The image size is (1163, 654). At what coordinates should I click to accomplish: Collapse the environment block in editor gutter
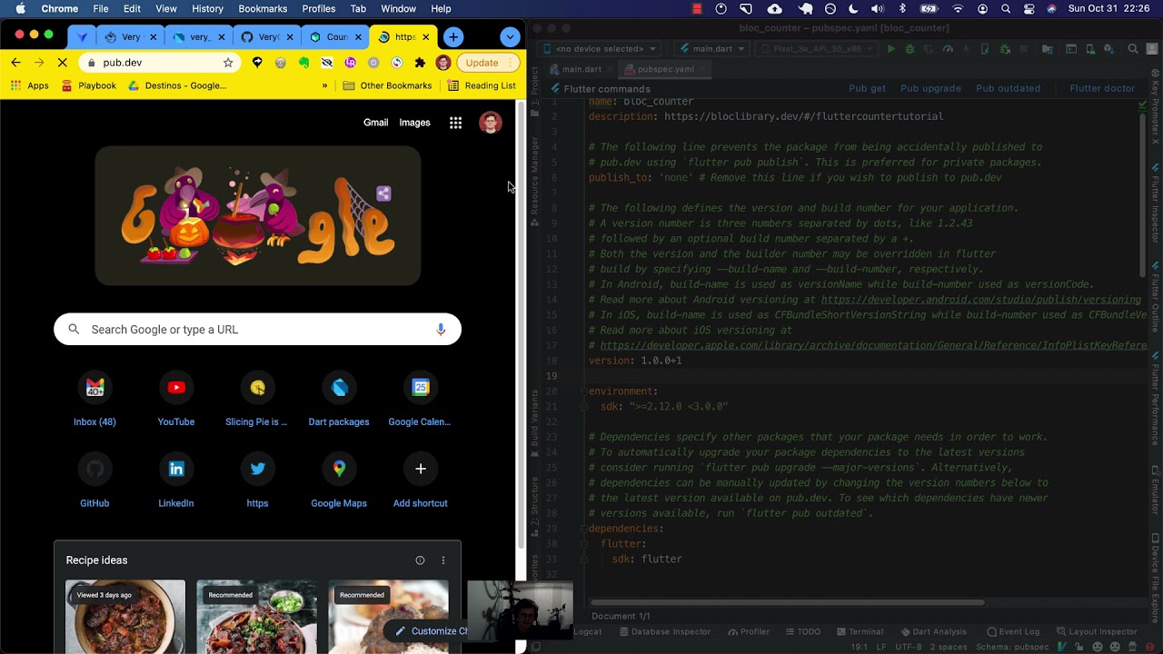tap(583, 391)
